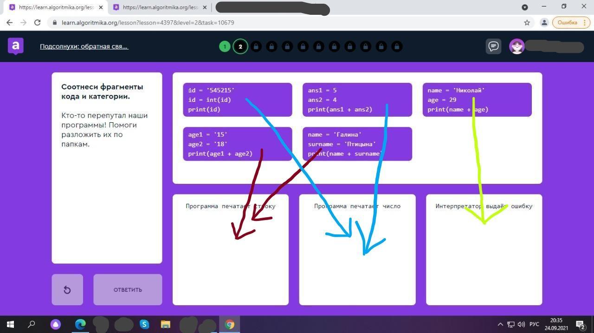Image resolution: width=594 pixels, height=333 pixels.
Task: Open the Подсолнухи lesson title link
Action: (x=84, y=46)
